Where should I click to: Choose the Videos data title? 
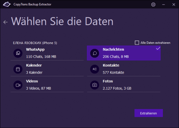click(32, 81)
